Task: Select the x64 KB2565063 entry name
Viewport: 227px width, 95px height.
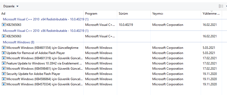Action: [14, 25]
